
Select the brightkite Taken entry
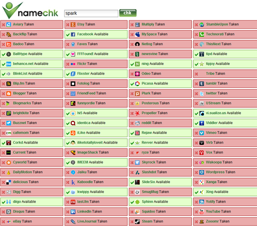tap(32, 113)
